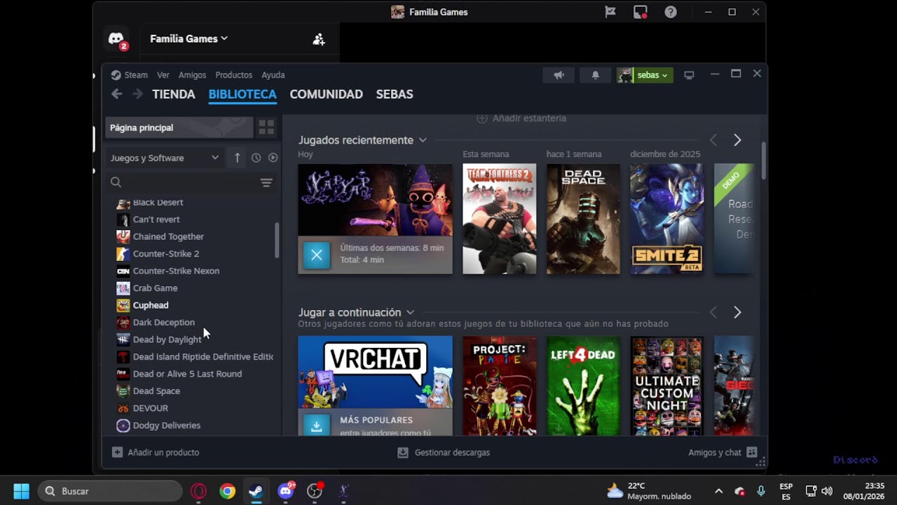The height and width of the screenshot is (505, 897).
Task: Expand the Jugar a continuación shelf dropdown
Action: [x=410, y=312]
